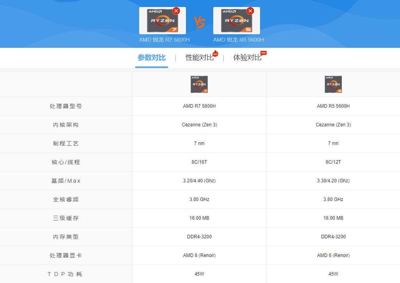Remove the Ryzen 7 5800H from comparison

pos(176,11)
